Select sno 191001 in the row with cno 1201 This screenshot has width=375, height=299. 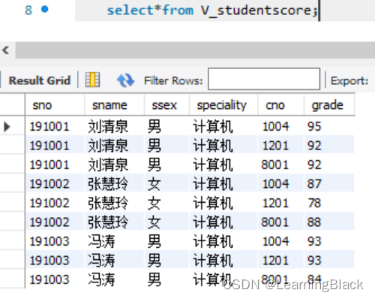[x=55, y=146]
